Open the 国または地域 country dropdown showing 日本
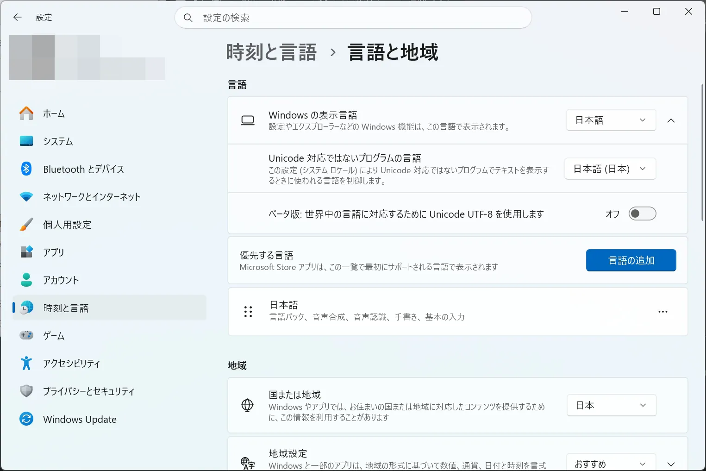This screenshot has width=706, height=471. pyautogui.click(x=612, y=405)
